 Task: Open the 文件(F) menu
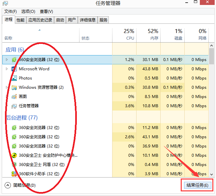(11, 12)
